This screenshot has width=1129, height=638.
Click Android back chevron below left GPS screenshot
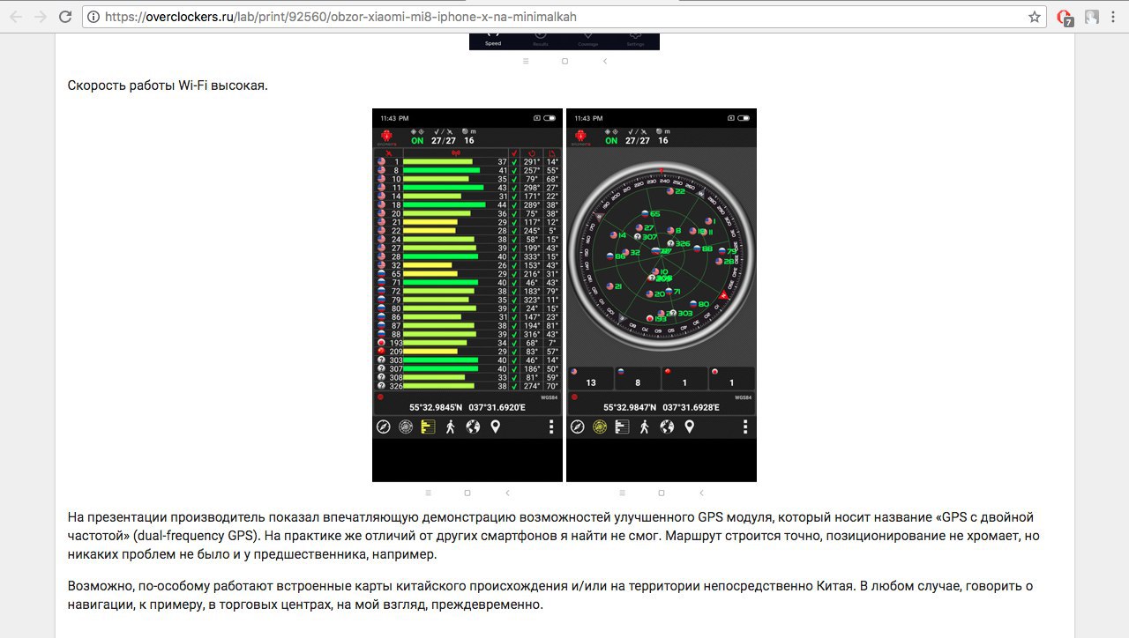(507, 493)
